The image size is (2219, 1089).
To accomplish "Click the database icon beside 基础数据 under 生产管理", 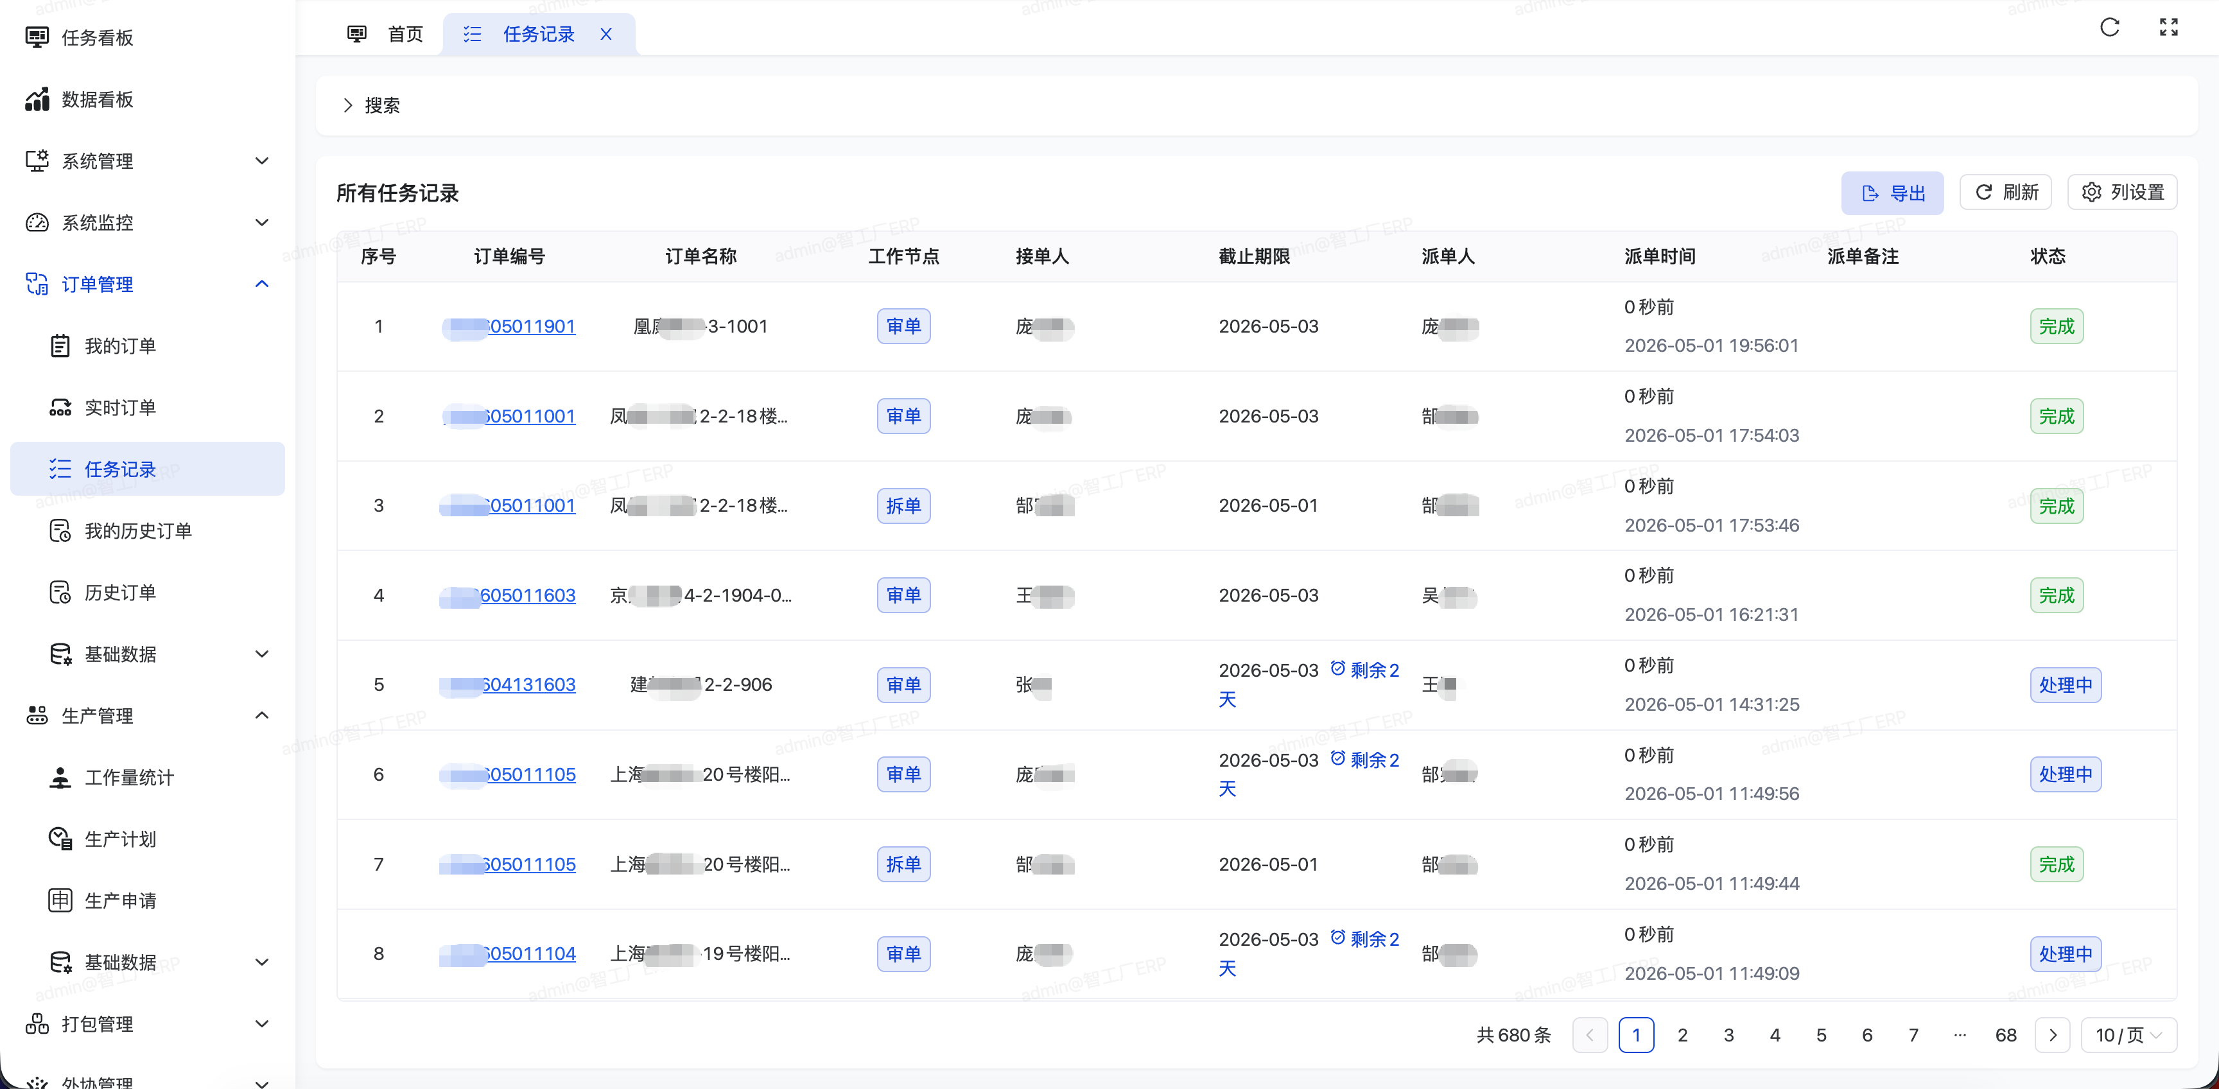I will click(60, 963).
